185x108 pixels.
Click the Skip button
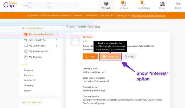click(130, 56)
